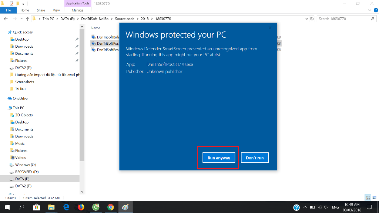The width and height of the screenshot is (379, 213).
Task: Open the Tai lieu folder in sidebar
Action: point(20,89)
